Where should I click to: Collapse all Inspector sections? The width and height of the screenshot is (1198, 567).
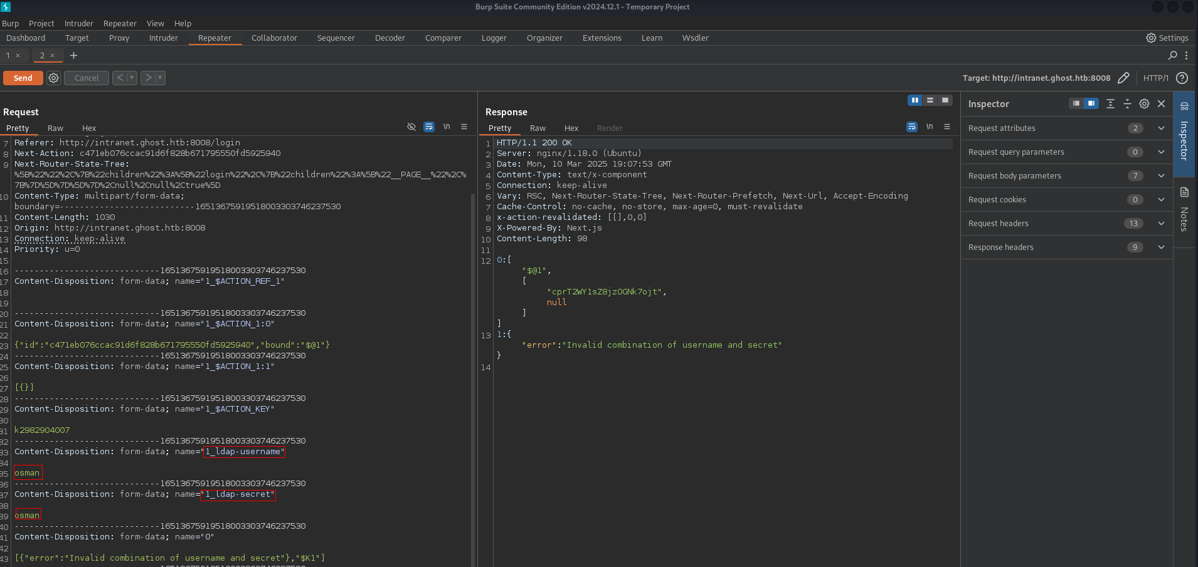pos(1127,104)
